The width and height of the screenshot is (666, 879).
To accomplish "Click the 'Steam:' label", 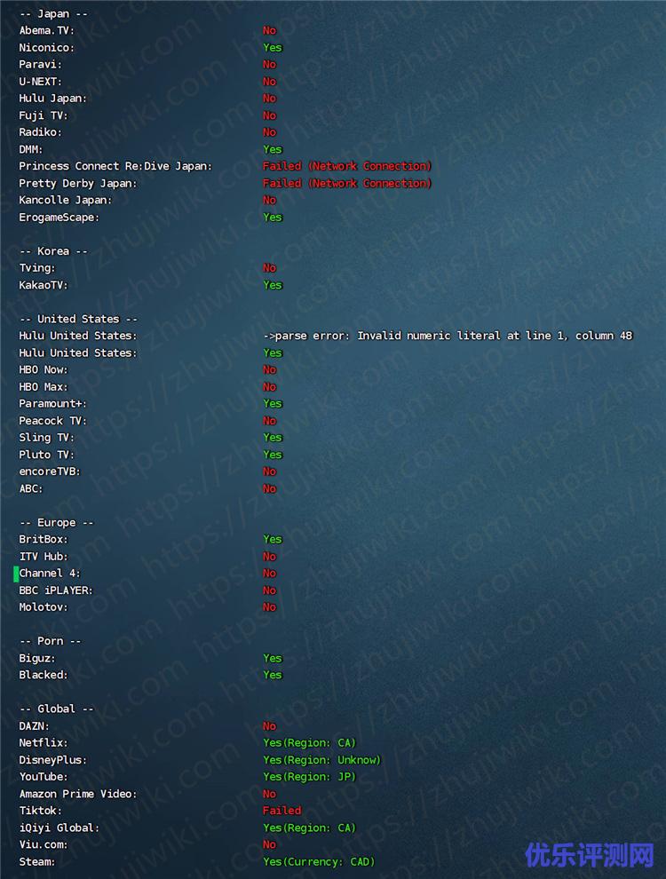I will coord(37,861).
